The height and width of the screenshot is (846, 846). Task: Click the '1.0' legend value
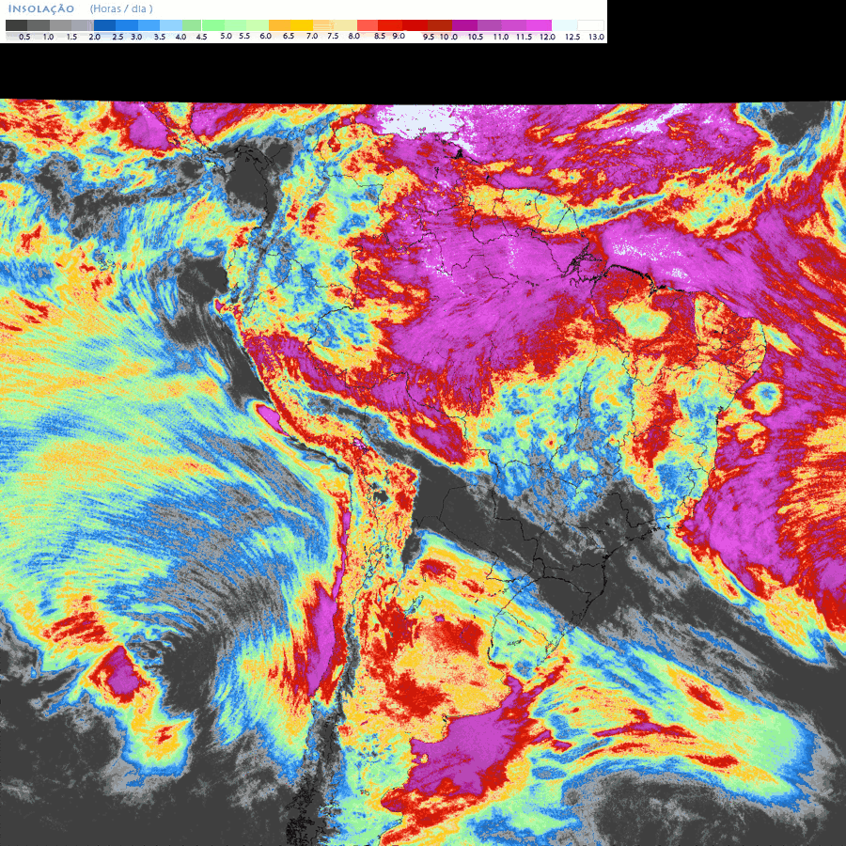[x=48, y=38]
